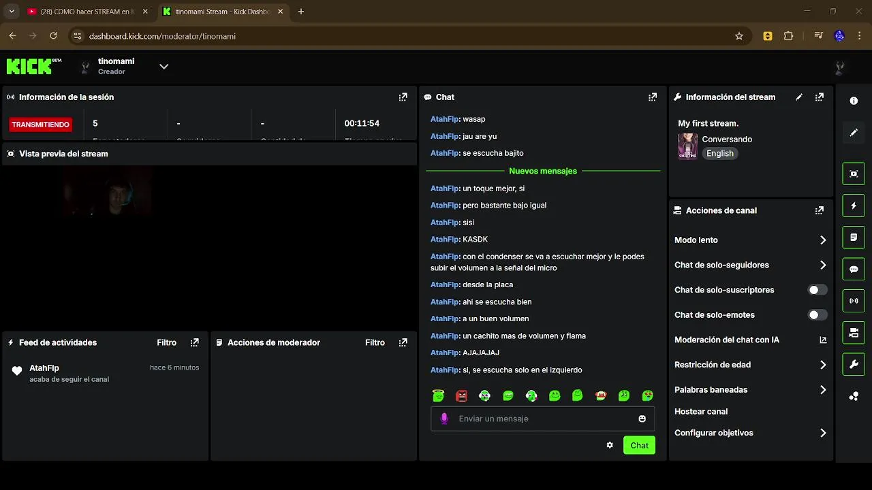Click the stream timer 00:11:54

[362, 123]
